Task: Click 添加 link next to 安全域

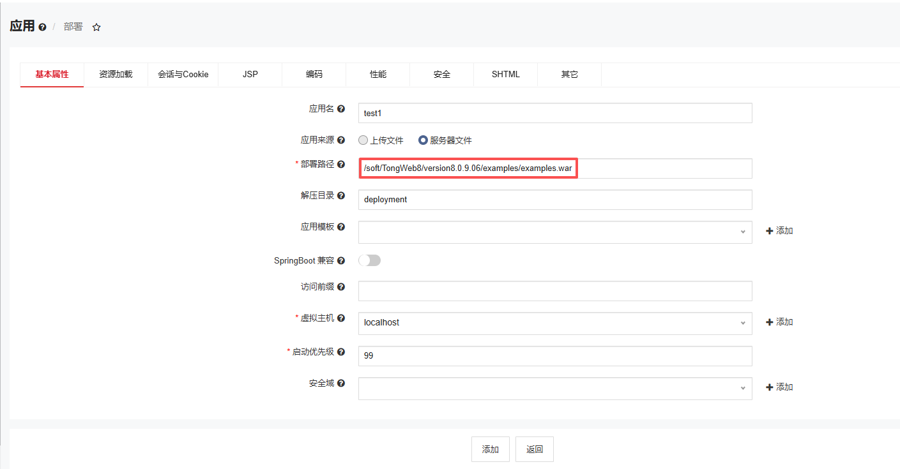Action: click(x=779, y=387)
